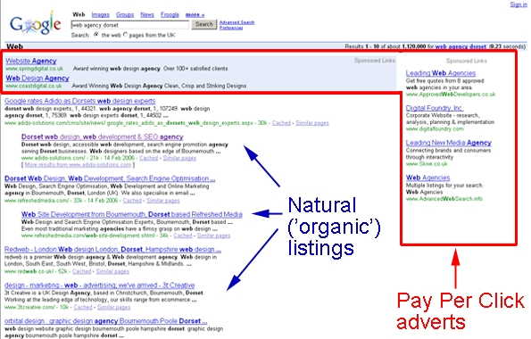Click www.digitalfoundry.com URL text
Image resolution: width=531 pixels, height=339 pixels.
[436, 129]
